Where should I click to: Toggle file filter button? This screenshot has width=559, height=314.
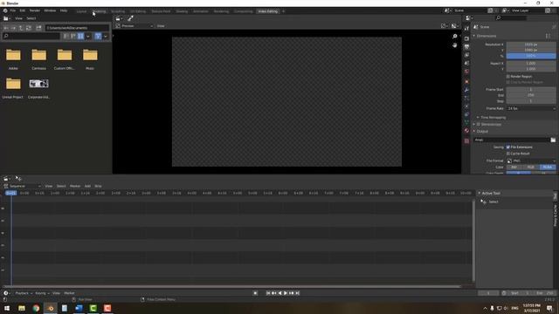coord(98,36)
